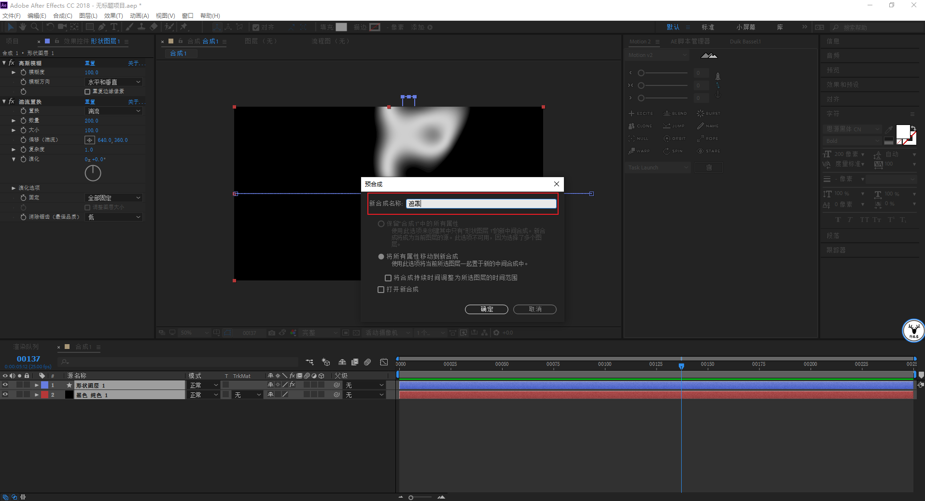Enable the 对齐 snapping checkbox in toolbar
The width and height of the screenshot is (925, 501).
point(256,28)
